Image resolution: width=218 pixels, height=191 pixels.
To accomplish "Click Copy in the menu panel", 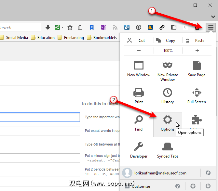I will pos(168,41).
